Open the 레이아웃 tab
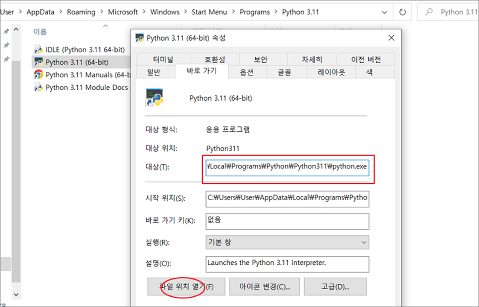 (331, 72)
